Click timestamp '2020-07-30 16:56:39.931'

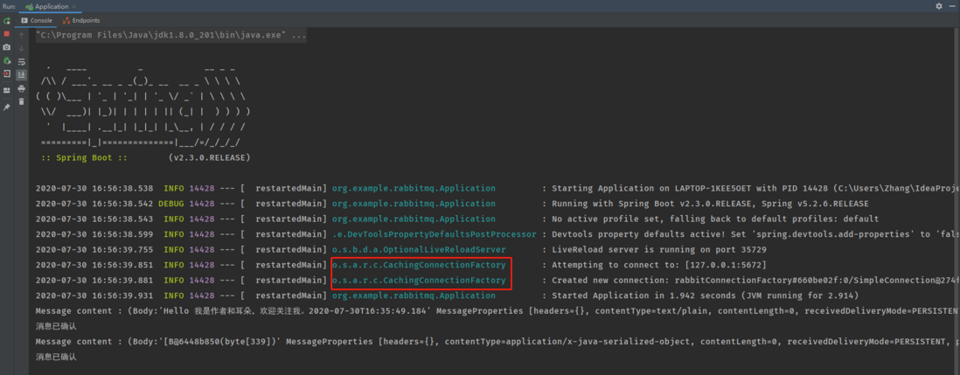coord(94,296)
